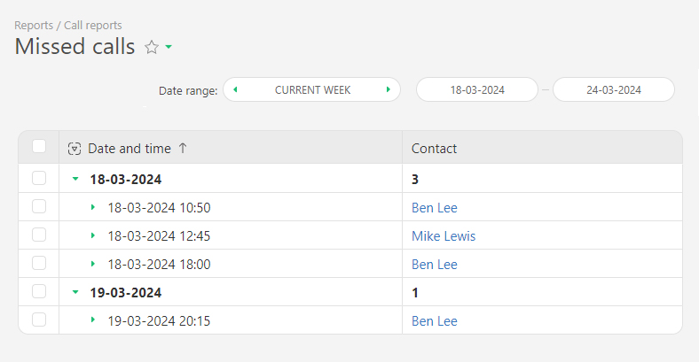Navigate to Reports breadcrumb
Viewport: 699px width, 362px height.
pyautogui.click(x=34, y=26)
